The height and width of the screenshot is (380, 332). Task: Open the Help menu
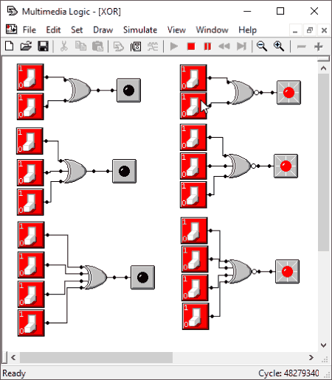(x=248, y=30)
